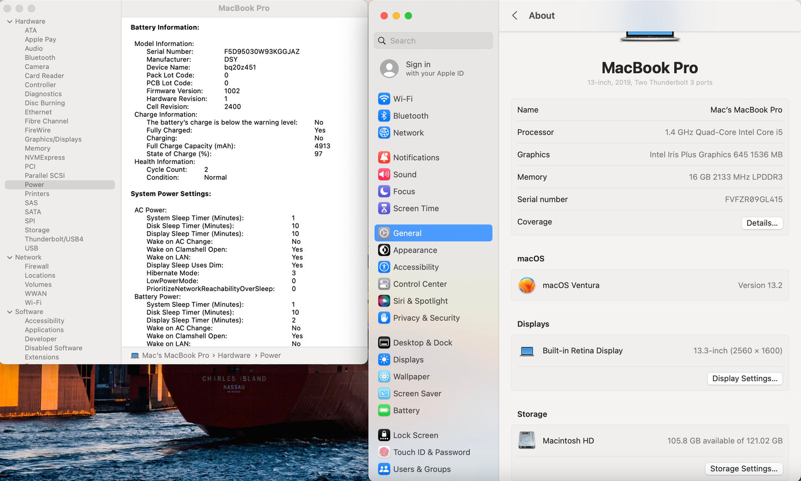The width and height of the screenshot is (801, 481).
Task: Open the Appearance icon
Action: (384, 250)
